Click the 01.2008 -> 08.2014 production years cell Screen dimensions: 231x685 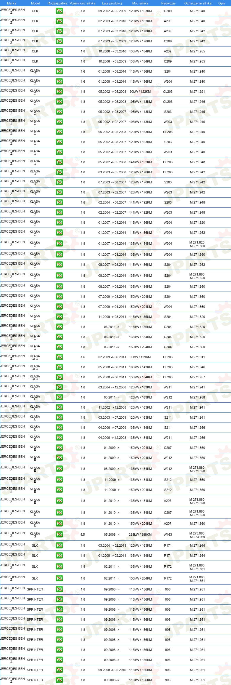coord(112,72)
